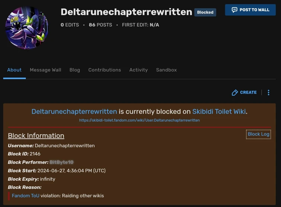The width and height of the screenshot is (281, 207).
Task: Click the user profile avatar image
Action: (27, 28)
